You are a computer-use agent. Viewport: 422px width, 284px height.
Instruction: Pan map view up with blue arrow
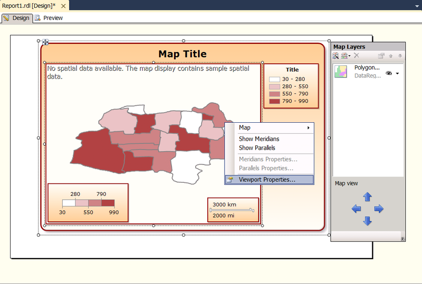[367, 197]
